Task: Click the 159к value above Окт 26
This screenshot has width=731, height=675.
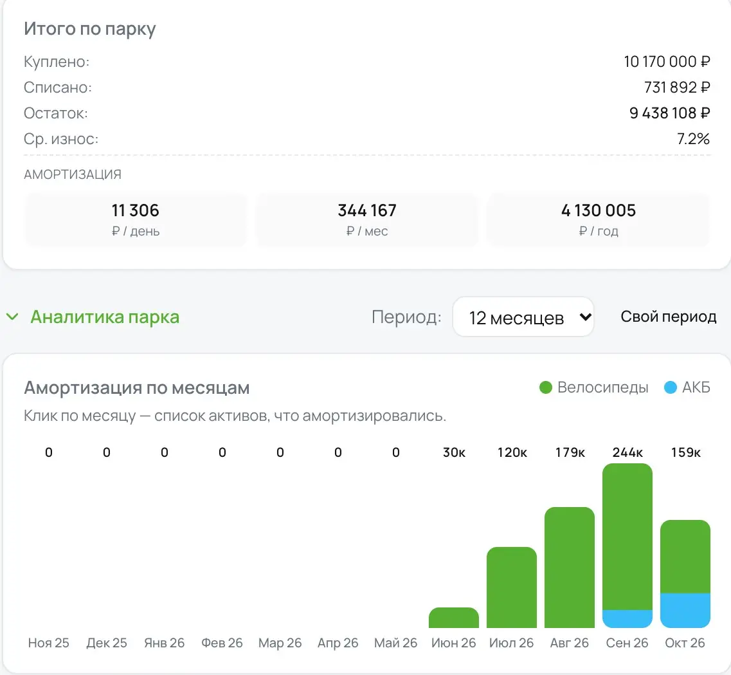Action: tap(686, 452)
